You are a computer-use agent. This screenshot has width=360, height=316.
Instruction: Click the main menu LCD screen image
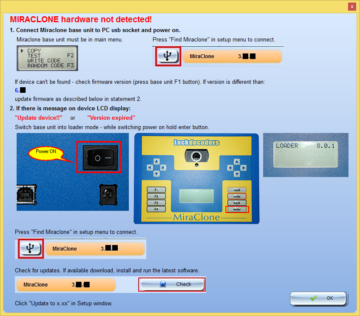tap(47, 58)
